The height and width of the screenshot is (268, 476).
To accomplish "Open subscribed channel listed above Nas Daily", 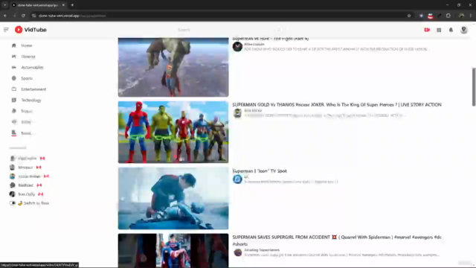I will [x=25, y=185].
